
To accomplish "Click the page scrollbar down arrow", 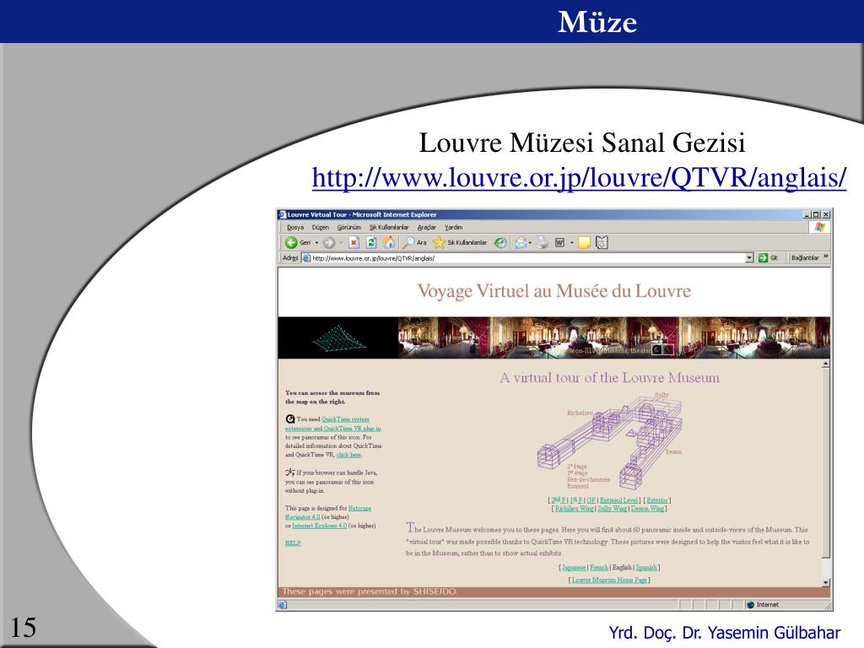I will (825, 582).
